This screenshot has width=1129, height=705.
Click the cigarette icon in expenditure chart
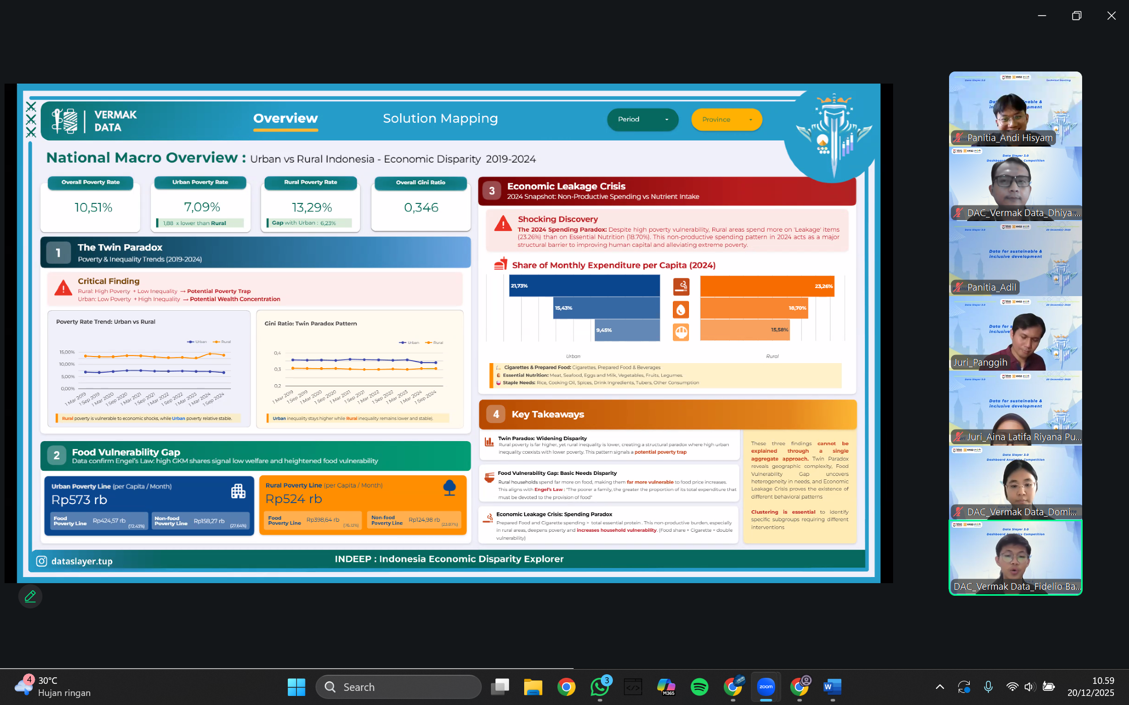681,287
